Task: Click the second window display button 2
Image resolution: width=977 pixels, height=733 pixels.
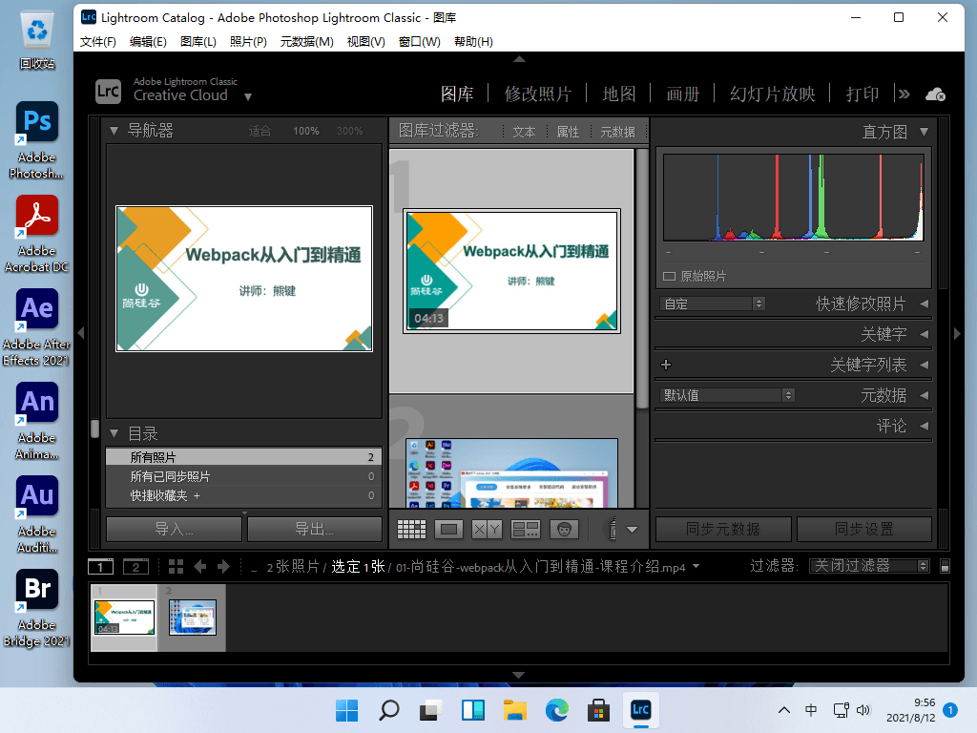Action: coord(135,566)
